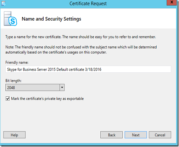Click the Friendly name label

click(x=17, y=62)
